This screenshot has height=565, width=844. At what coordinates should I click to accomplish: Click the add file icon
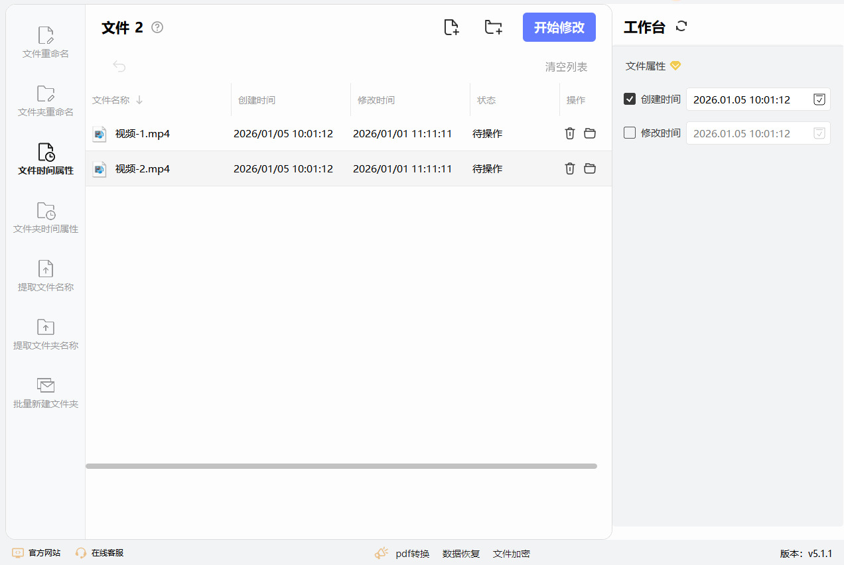point(451,27)
